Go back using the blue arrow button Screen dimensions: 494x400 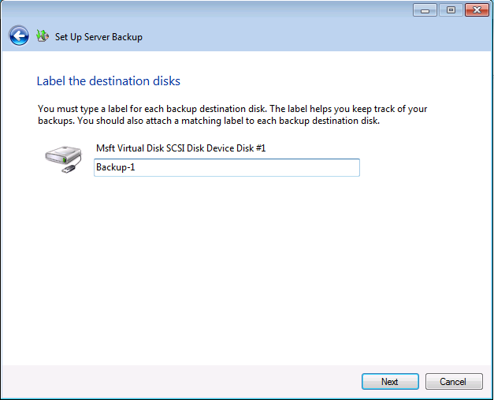(19, 36)
